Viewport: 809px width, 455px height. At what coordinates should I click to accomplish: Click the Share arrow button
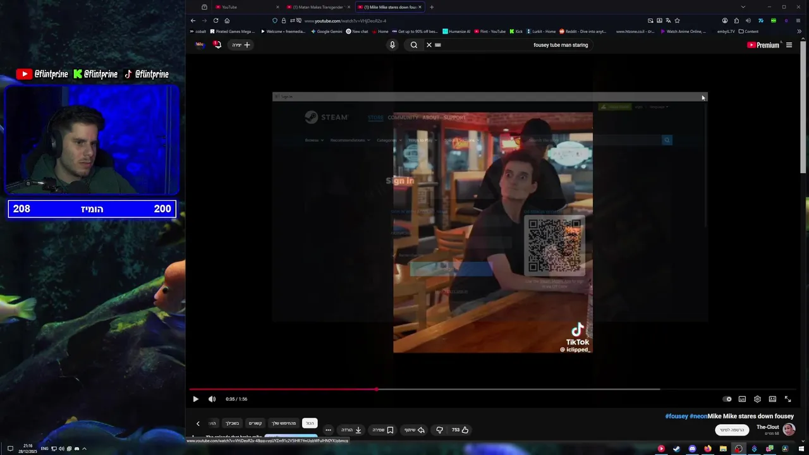(x=415, y=430)
